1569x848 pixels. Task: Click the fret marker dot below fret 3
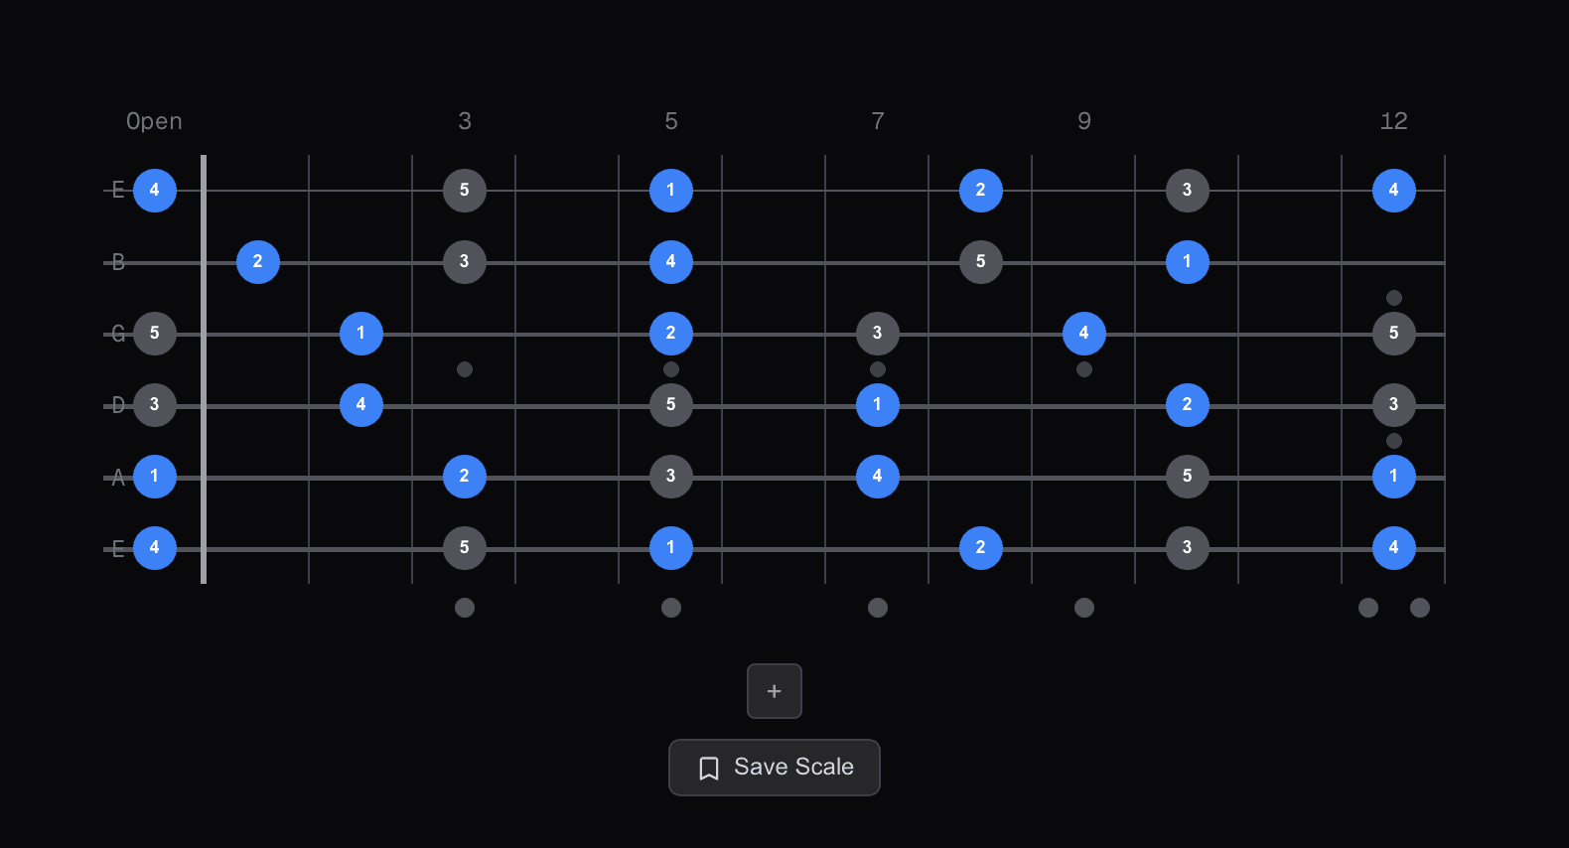[x=465, y=607]
